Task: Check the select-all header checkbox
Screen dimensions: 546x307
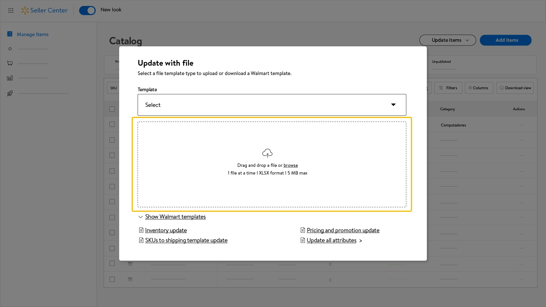Action: click(x=112, y=109)
